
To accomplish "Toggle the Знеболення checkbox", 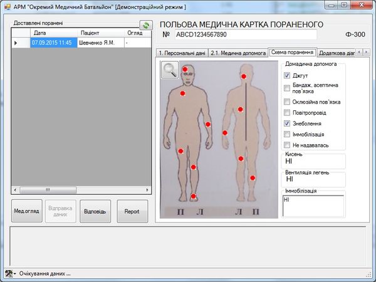I will point(287,123).
